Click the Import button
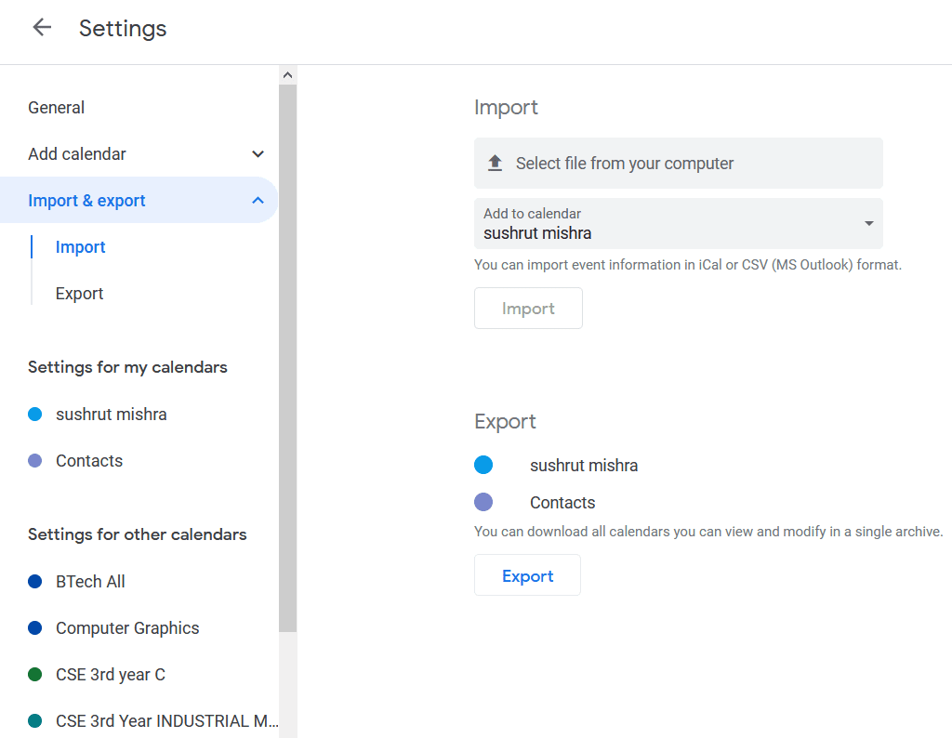952x738 pixels. pyautogui.click(x=528, y=309)
